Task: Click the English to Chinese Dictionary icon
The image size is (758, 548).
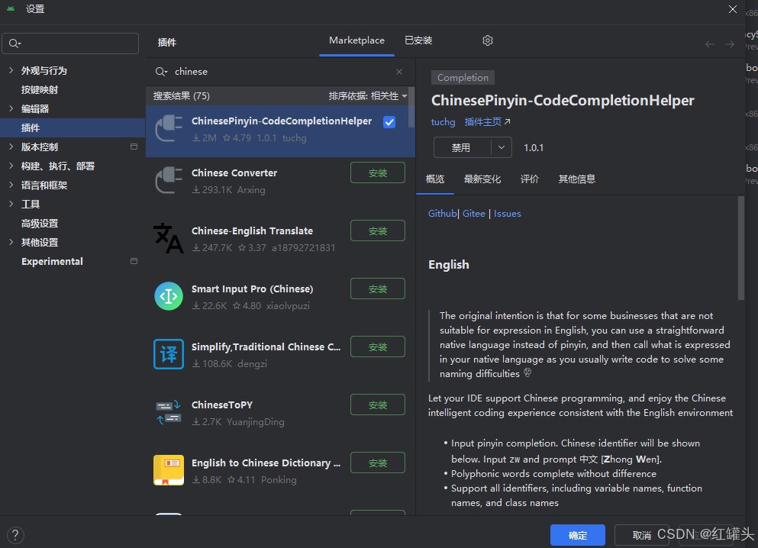Action: (x=168, y=469)
